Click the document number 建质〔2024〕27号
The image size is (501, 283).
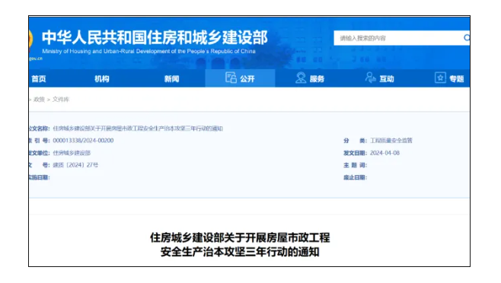tap(75, 165)
